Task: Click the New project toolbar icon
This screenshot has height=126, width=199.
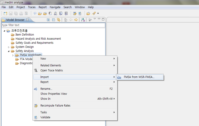Action: click(x=5, y=13)
